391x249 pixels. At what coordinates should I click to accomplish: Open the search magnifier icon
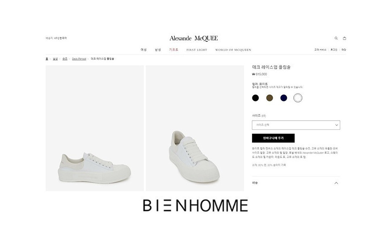[x=336, y=38]
